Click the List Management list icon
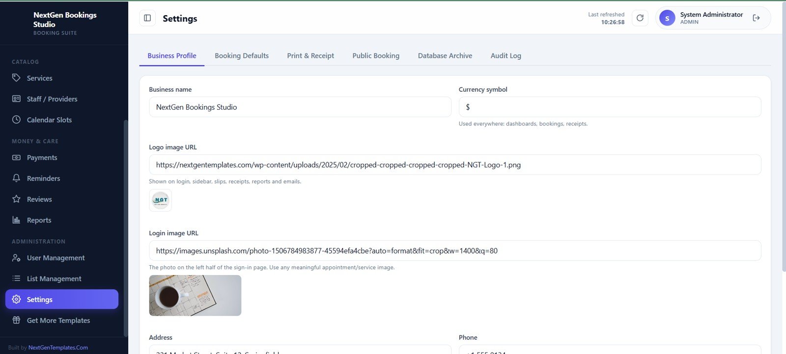This screenshot has height=354, width=786. 16,278
